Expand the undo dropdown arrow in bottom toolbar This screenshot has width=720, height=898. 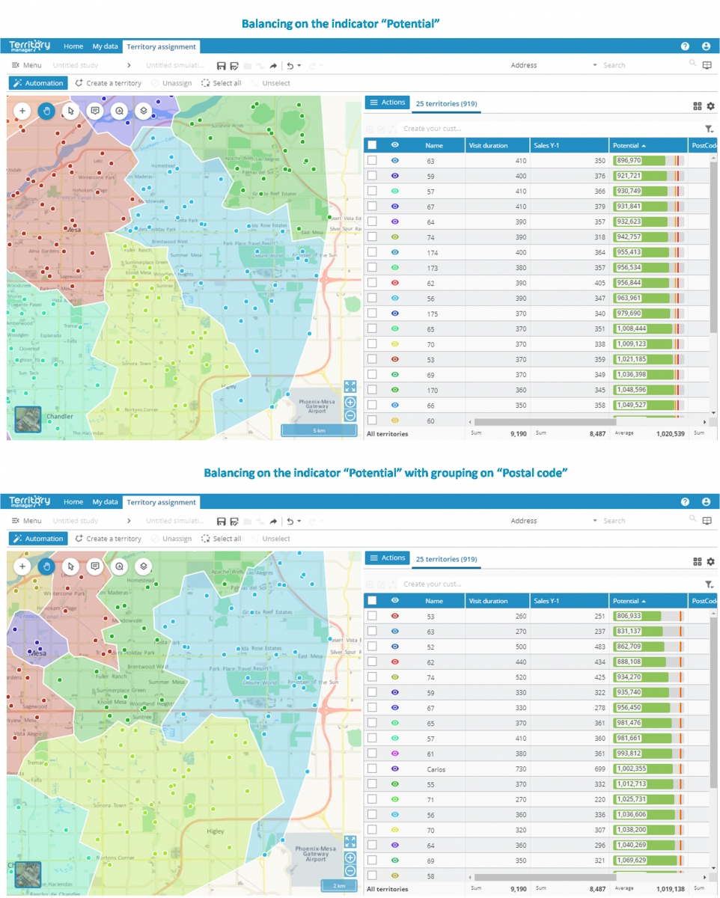(299, 521)
